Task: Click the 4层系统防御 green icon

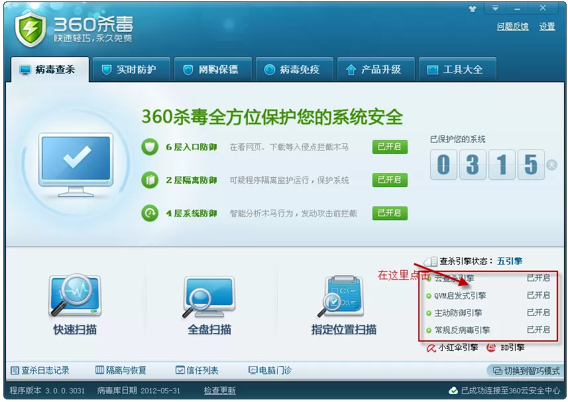Action: (x=150, y=213)
